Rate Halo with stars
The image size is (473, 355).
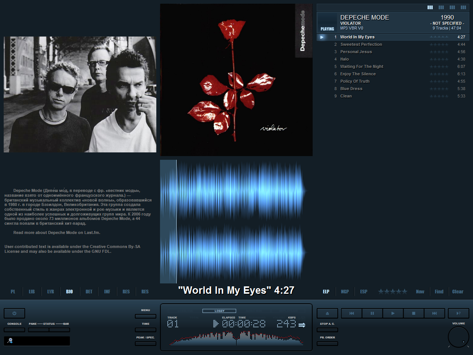coord(439,59)
